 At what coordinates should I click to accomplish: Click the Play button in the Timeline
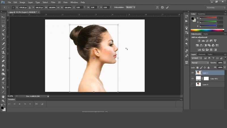pos(20,104)
